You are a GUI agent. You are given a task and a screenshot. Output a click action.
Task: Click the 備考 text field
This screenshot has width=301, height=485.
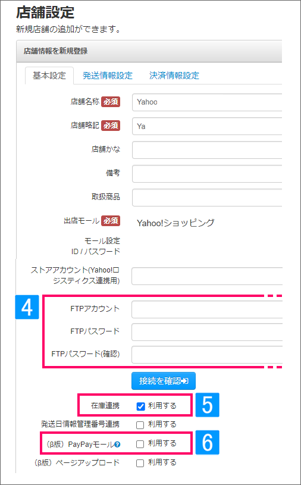(x=207, y=174)
